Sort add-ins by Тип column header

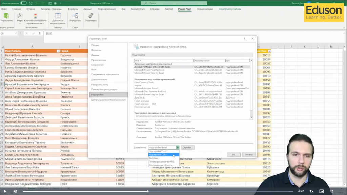point(238,61)
